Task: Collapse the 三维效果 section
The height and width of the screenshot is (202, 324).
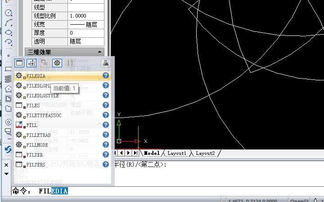Action: [x=100, y=52]
